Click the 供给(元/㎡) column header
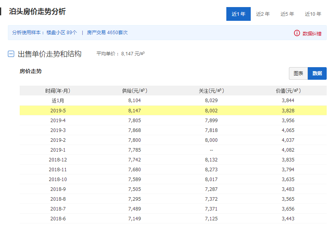The image size is (333, 229). pyautogui.click(x=135, y=91)
